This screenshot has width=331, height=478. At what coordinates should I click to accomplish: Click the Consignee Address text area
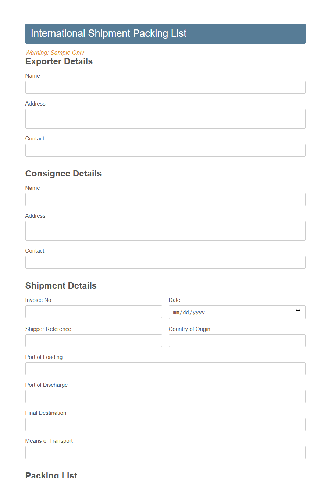(165, 231)
